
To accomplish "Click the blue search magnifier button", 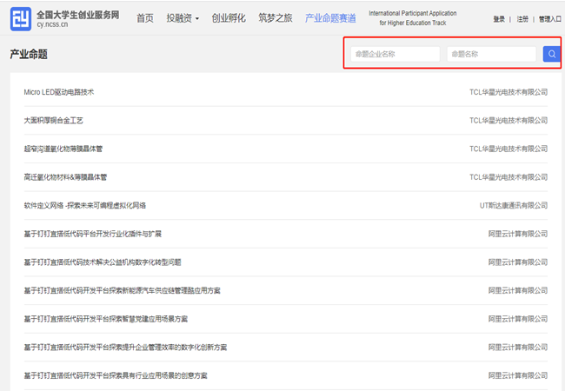I will tap(551, 54).
